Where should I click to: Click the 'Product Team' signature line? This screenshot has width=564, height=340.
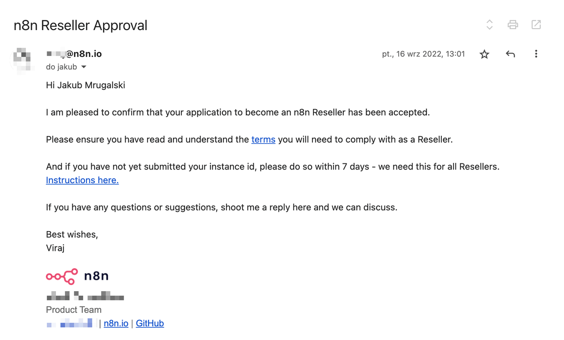pos(74,310)
